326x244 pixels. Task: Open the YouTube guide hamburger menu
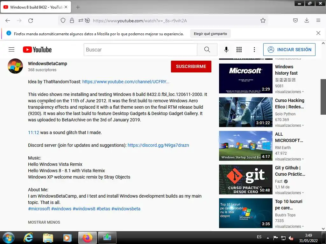(11, 50)
